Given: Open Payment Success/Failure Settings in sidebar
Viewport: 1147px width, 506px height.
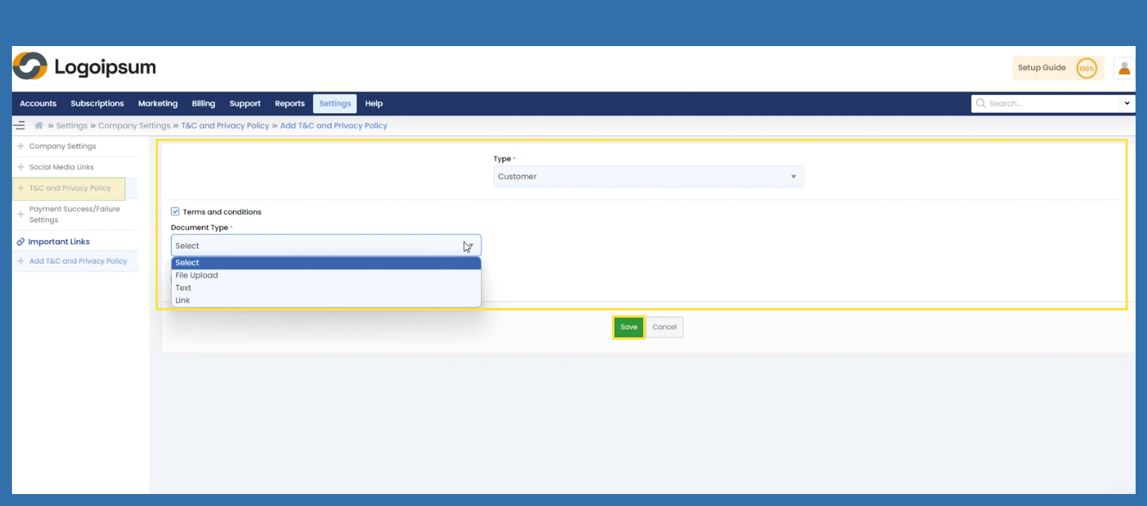Looking at the screenshot, I should 74,214.
